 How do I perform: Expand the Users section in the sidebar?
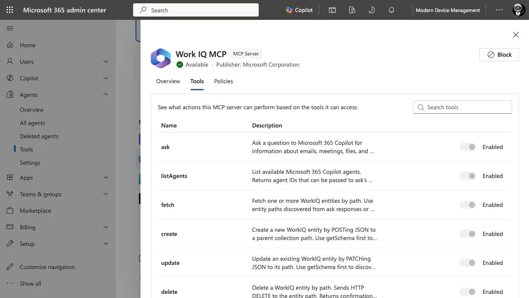coord(106,62)
